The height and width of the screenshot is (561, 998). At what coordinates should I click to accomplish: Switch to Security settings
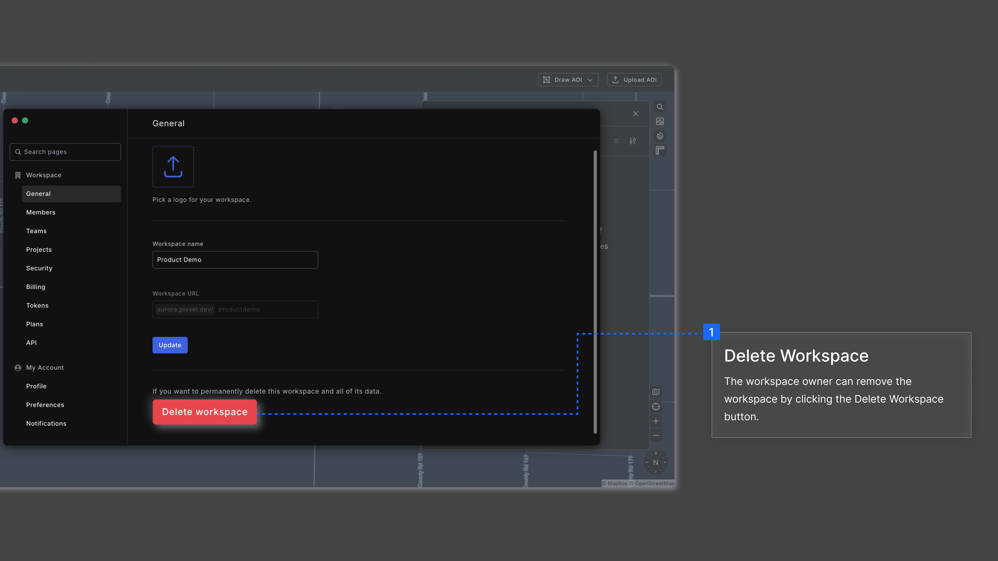[x=39, y=268]
